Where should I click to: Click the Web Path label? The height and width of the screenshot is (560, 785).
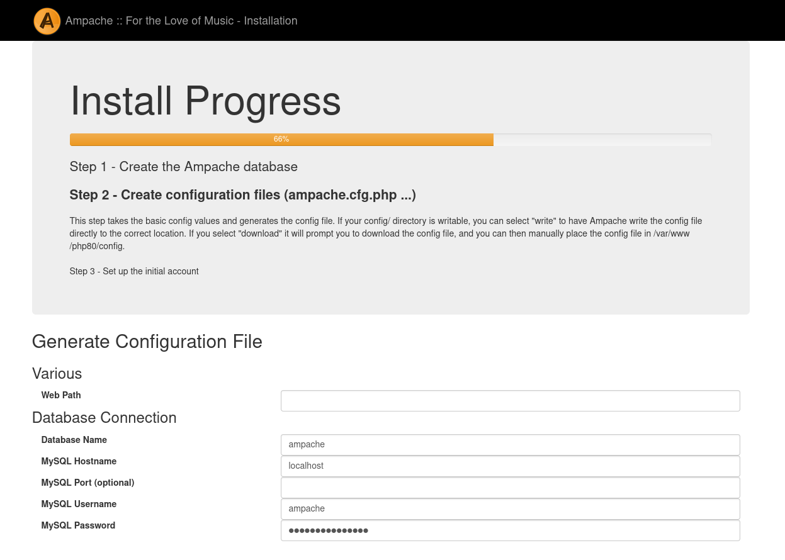click(x=61, y=395)
